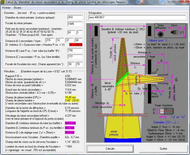
Task: Click the Quitter button
Action: pos(163,148)
